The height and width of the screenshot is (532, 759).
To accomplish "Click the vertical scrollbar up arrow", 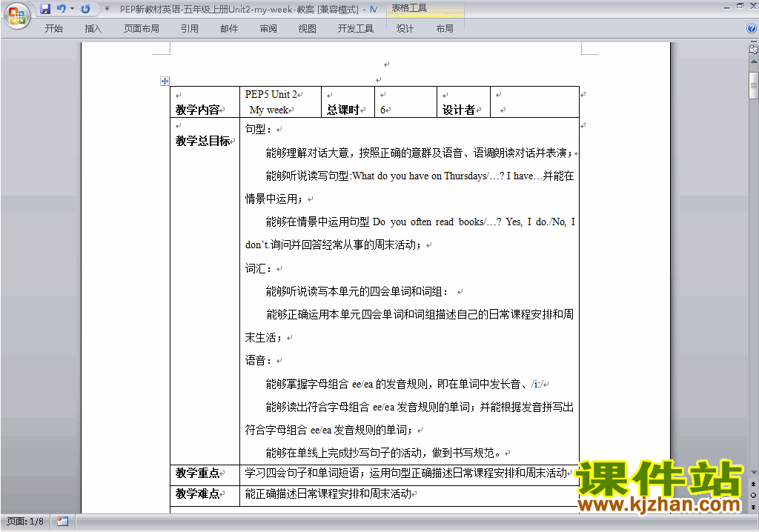I will 754,62.
